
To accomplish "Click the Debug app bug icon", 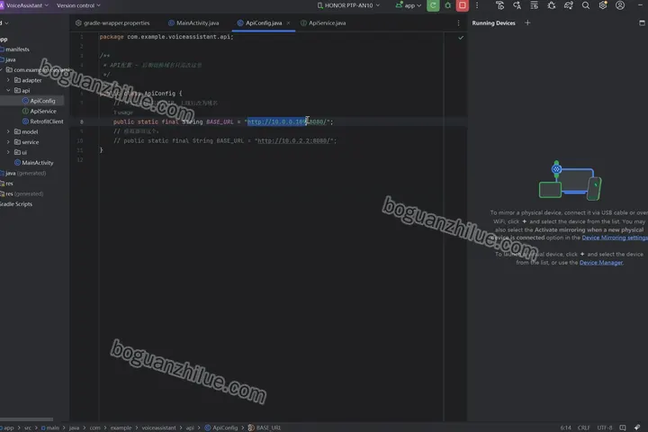I will click(x=447, y=5).
